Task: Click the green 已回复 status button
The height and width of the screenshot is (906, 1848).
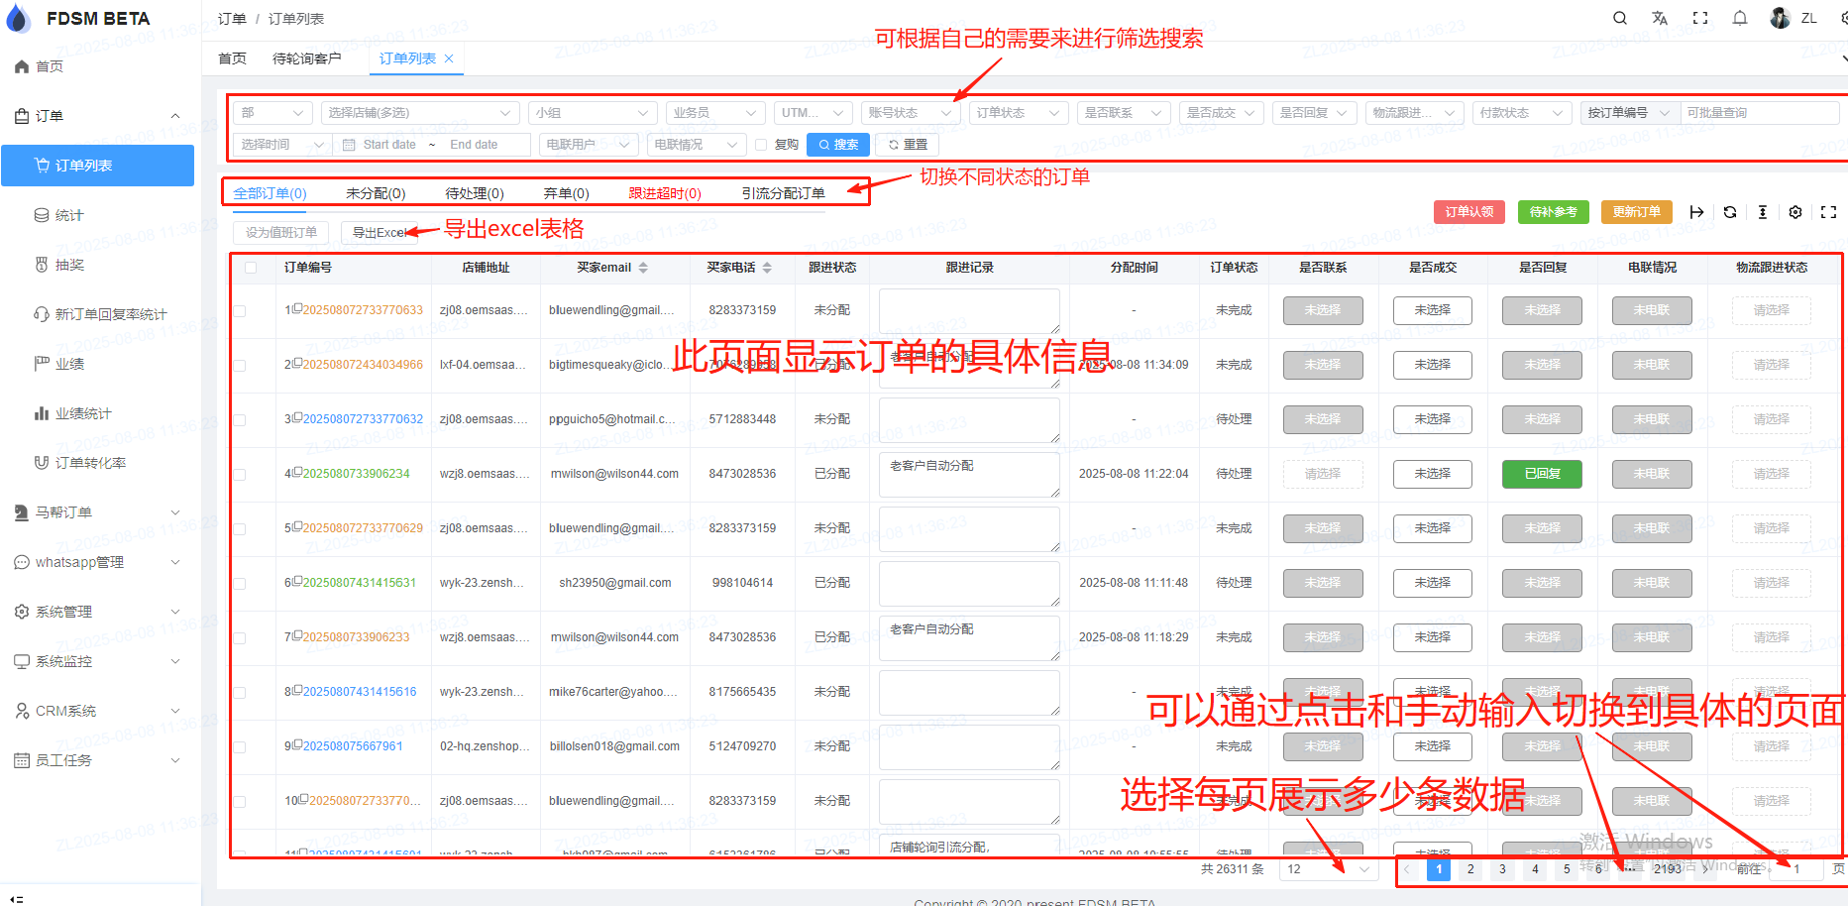Action: (x=1542, y=474)
